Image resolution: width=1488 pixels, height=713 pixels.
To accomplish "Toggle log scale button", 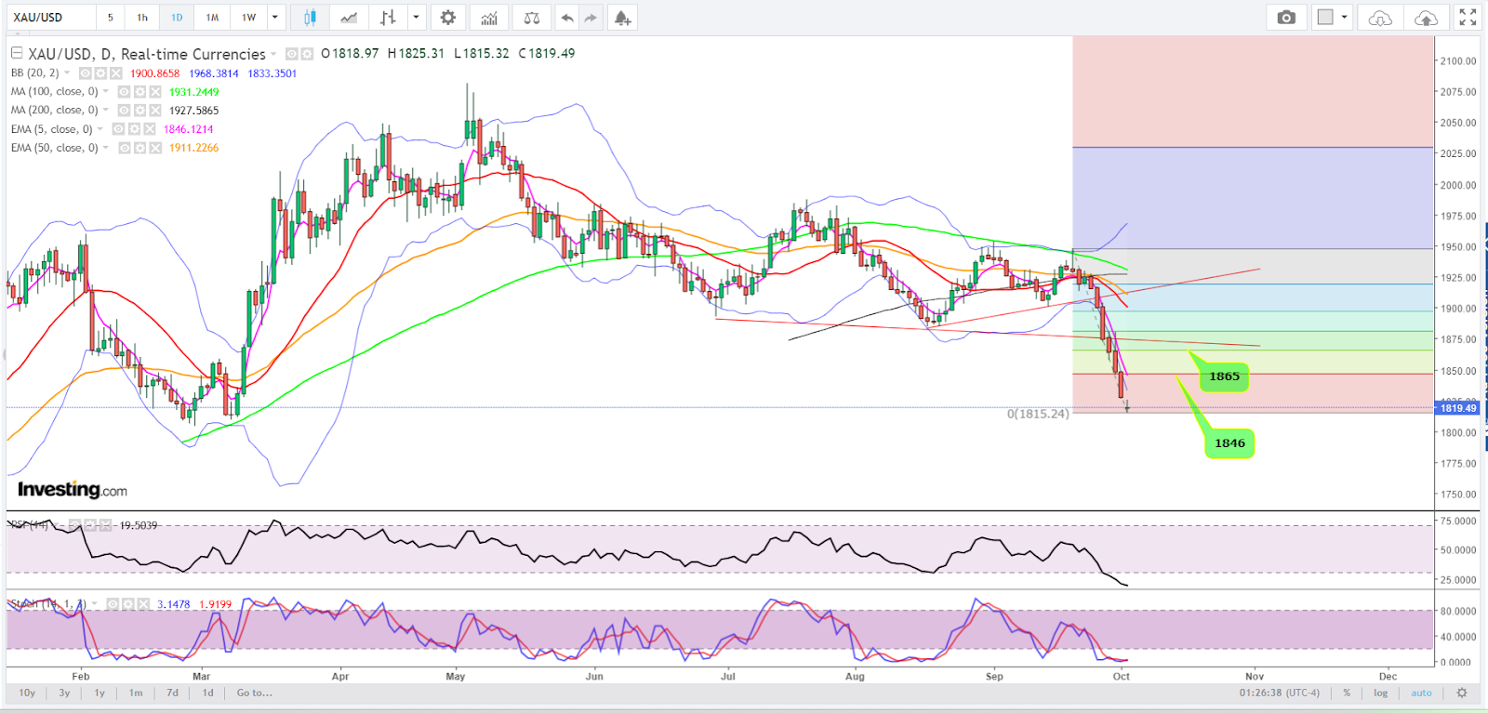I will tap(1381, 693).
